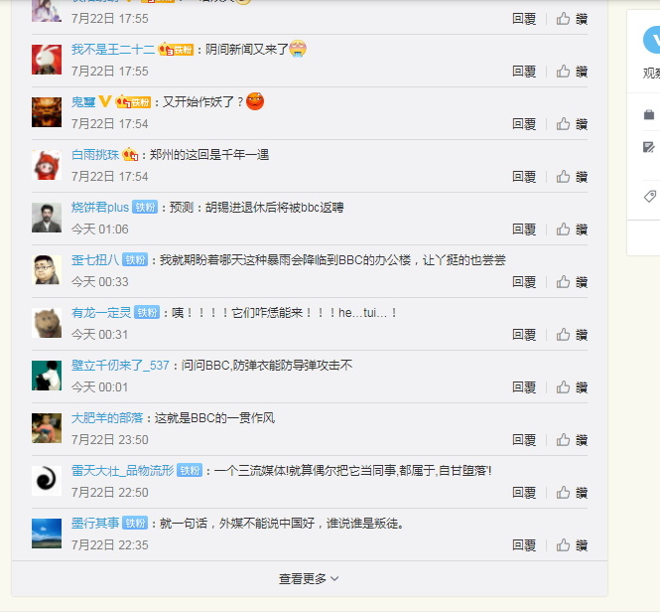The height and width of the screenshot is (612, 660).
Task: Reply to 雷天大壮_品物流形's comment
Action: click(x=524, y=493)
